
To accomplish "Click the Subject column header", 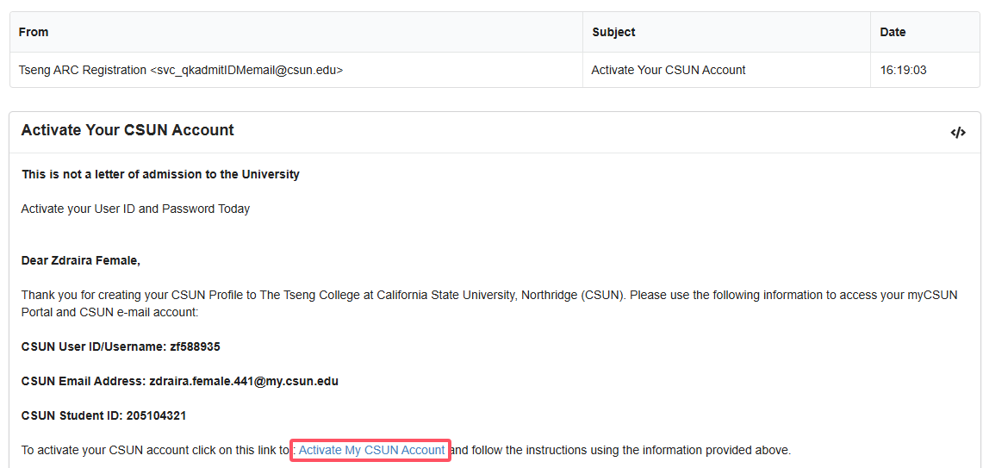I will pos(726,32).
